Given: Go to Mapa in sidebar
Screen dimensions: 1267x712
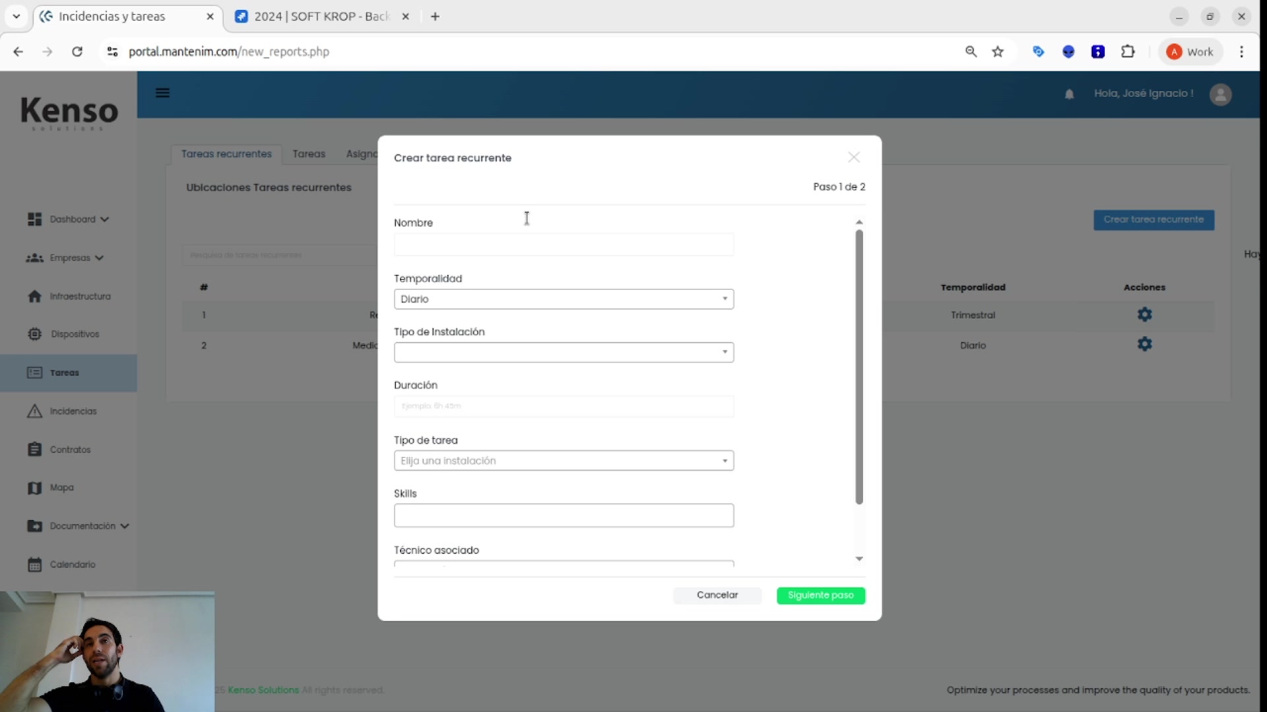Looking at the screenshot, I should point(61,488).
